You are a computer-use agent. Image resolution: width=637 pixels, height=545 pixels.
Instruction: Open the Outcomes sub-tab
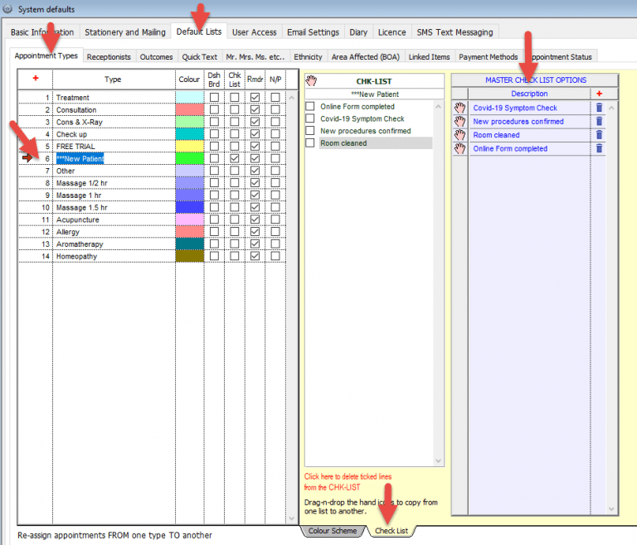pyautogui.click(x=157, y=57)
